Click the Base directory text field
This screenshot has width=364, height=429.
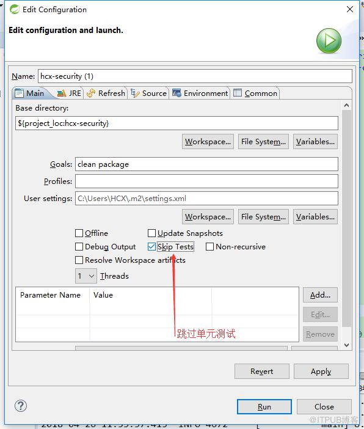tap(177, 123)
